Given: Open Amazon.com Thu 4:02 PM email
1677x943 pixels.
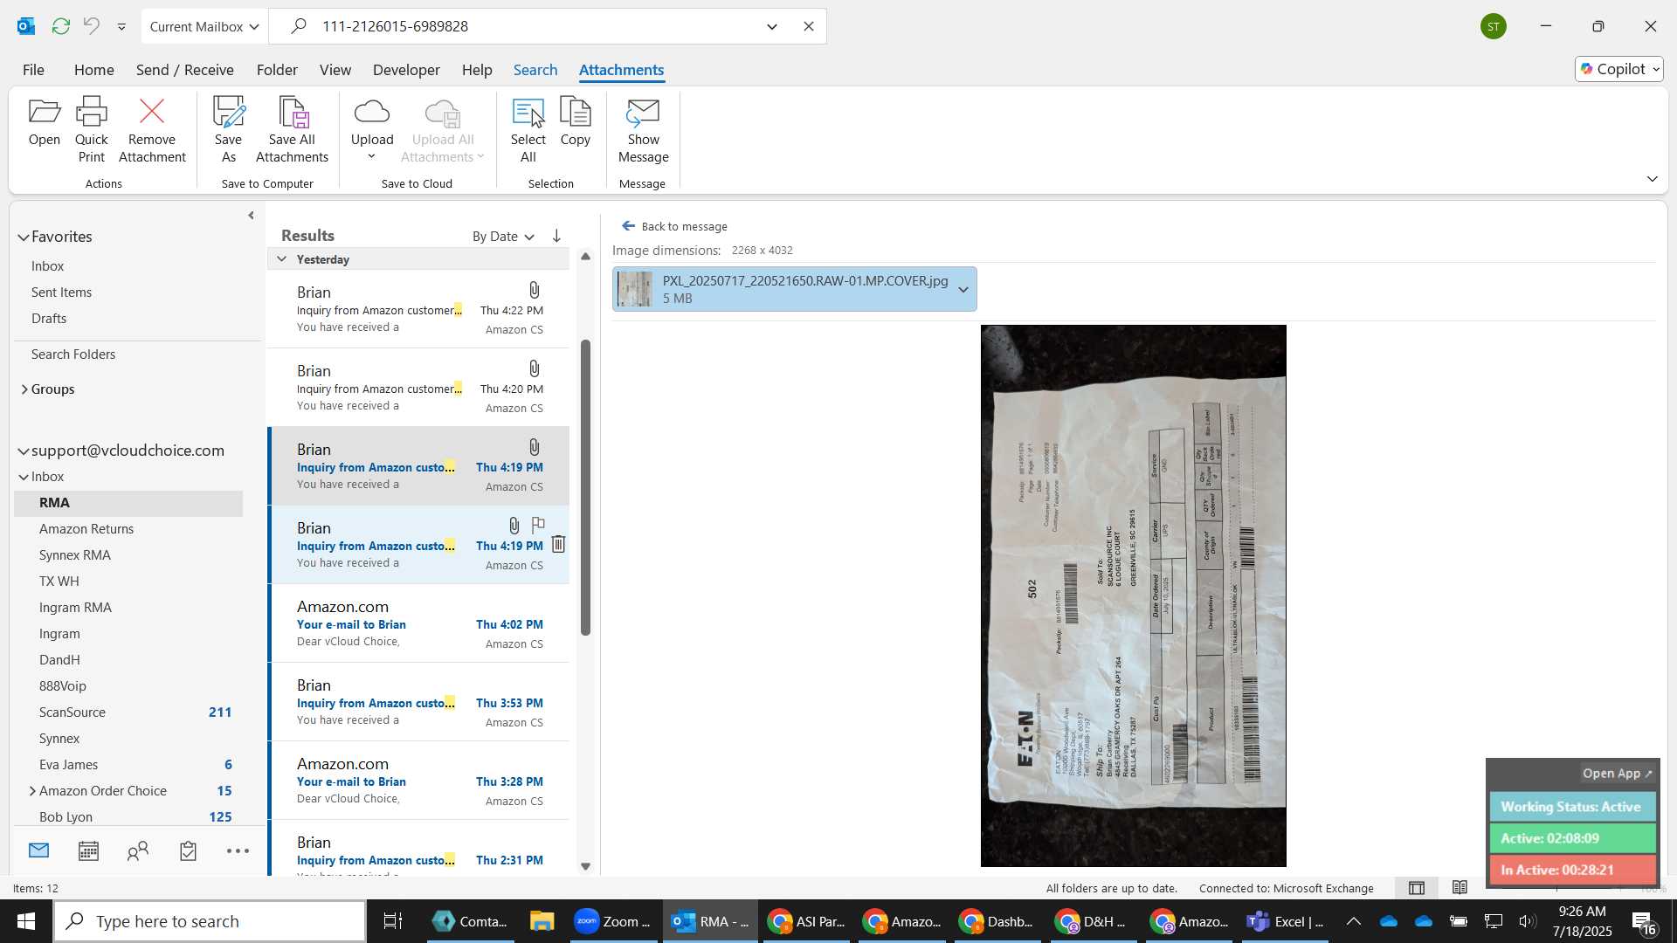Looking at the screenshot, I should (x=419, y=623).
